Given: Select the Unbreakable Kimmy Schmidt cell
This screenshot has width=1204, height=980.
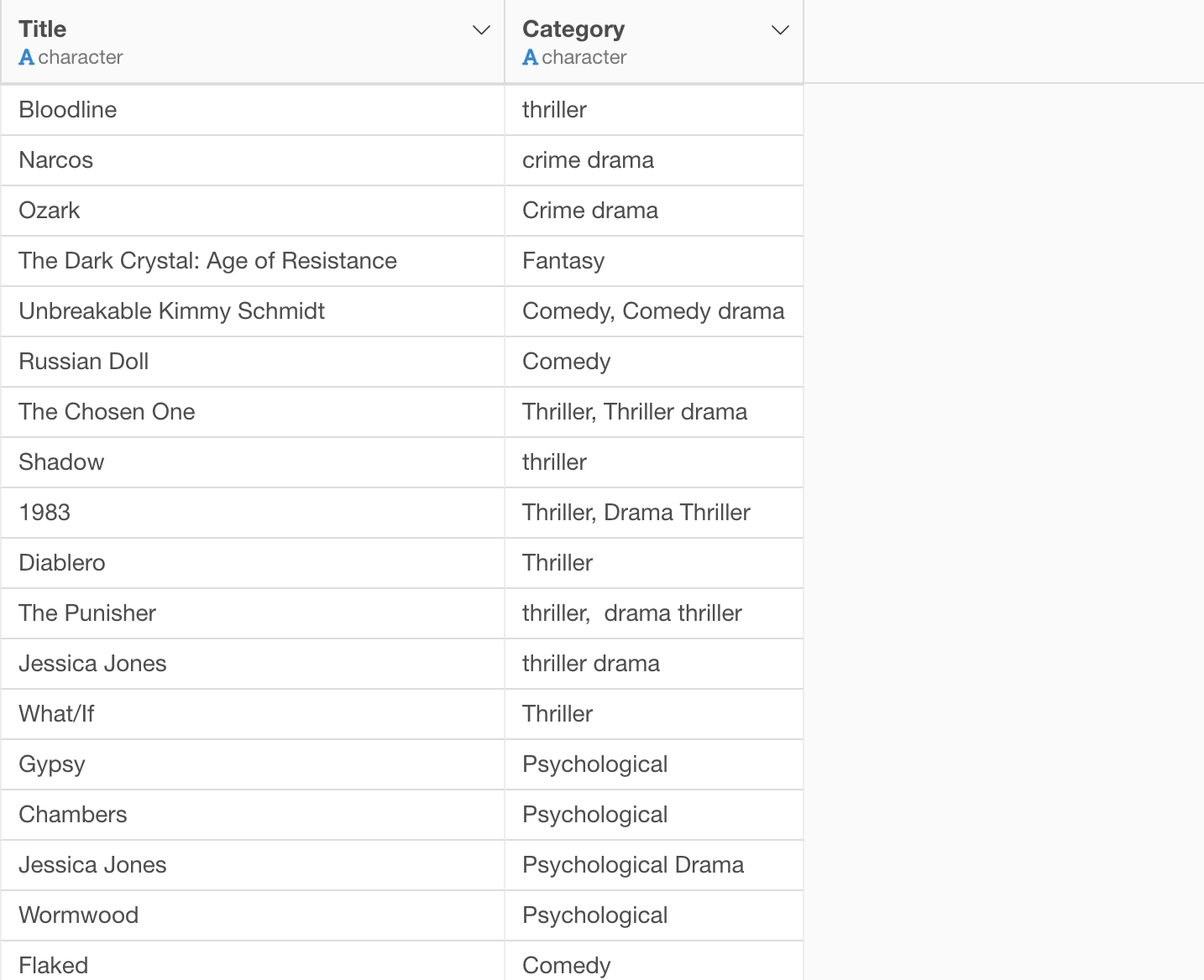Looking at the screenshot, I should click(x=252, y=311).
